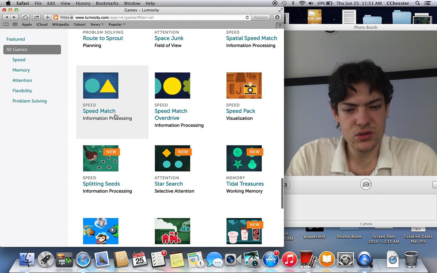This screenshot has width=437, height=273.
Task: Open Speed Pack game title
Action: coord(241,111)
